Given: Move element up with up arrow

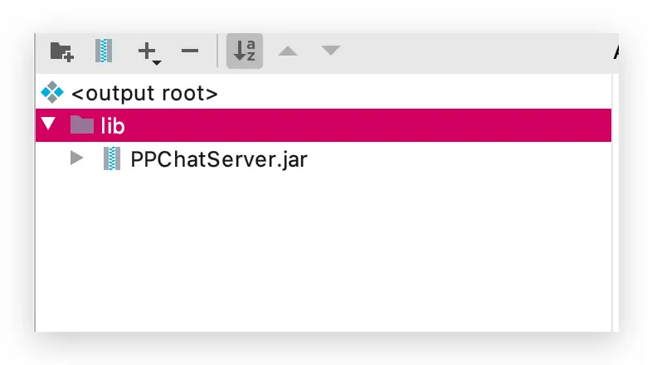Looking at the screenshot, I should point(288,51).
